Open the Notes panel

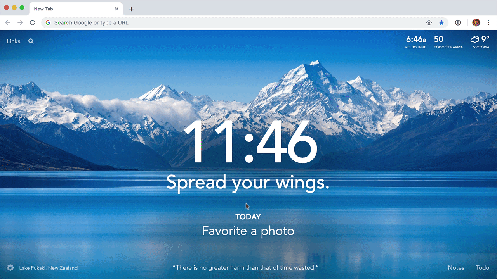(x=456, y=268)
